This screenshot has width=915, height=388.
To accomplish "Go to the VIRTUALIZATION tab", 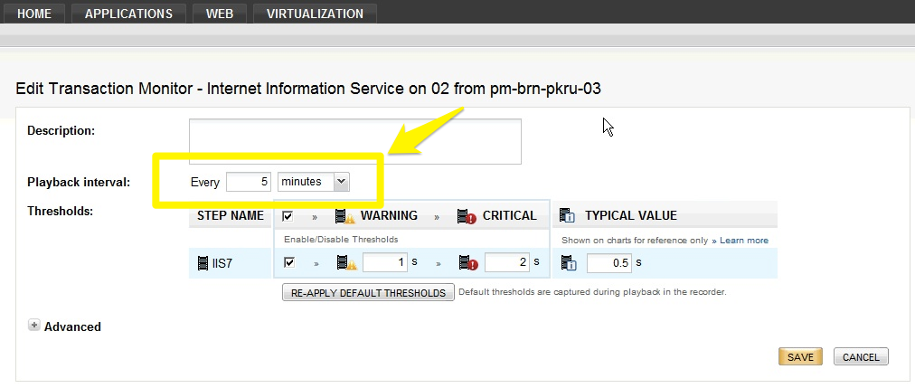I will tap(316, 14).
